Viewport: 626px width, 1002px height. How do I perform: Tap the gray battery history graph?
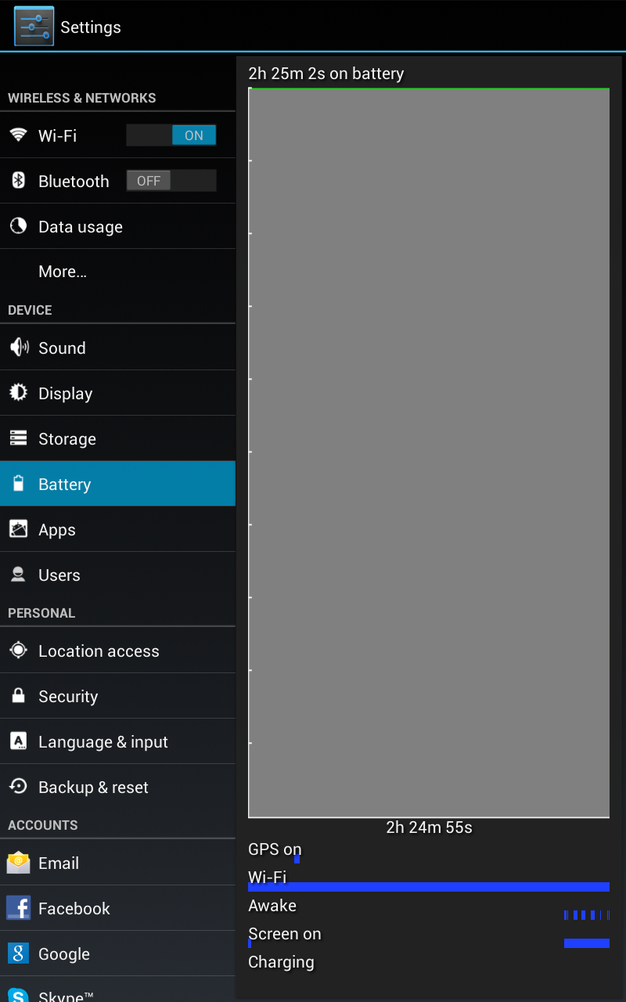[429, 452]
